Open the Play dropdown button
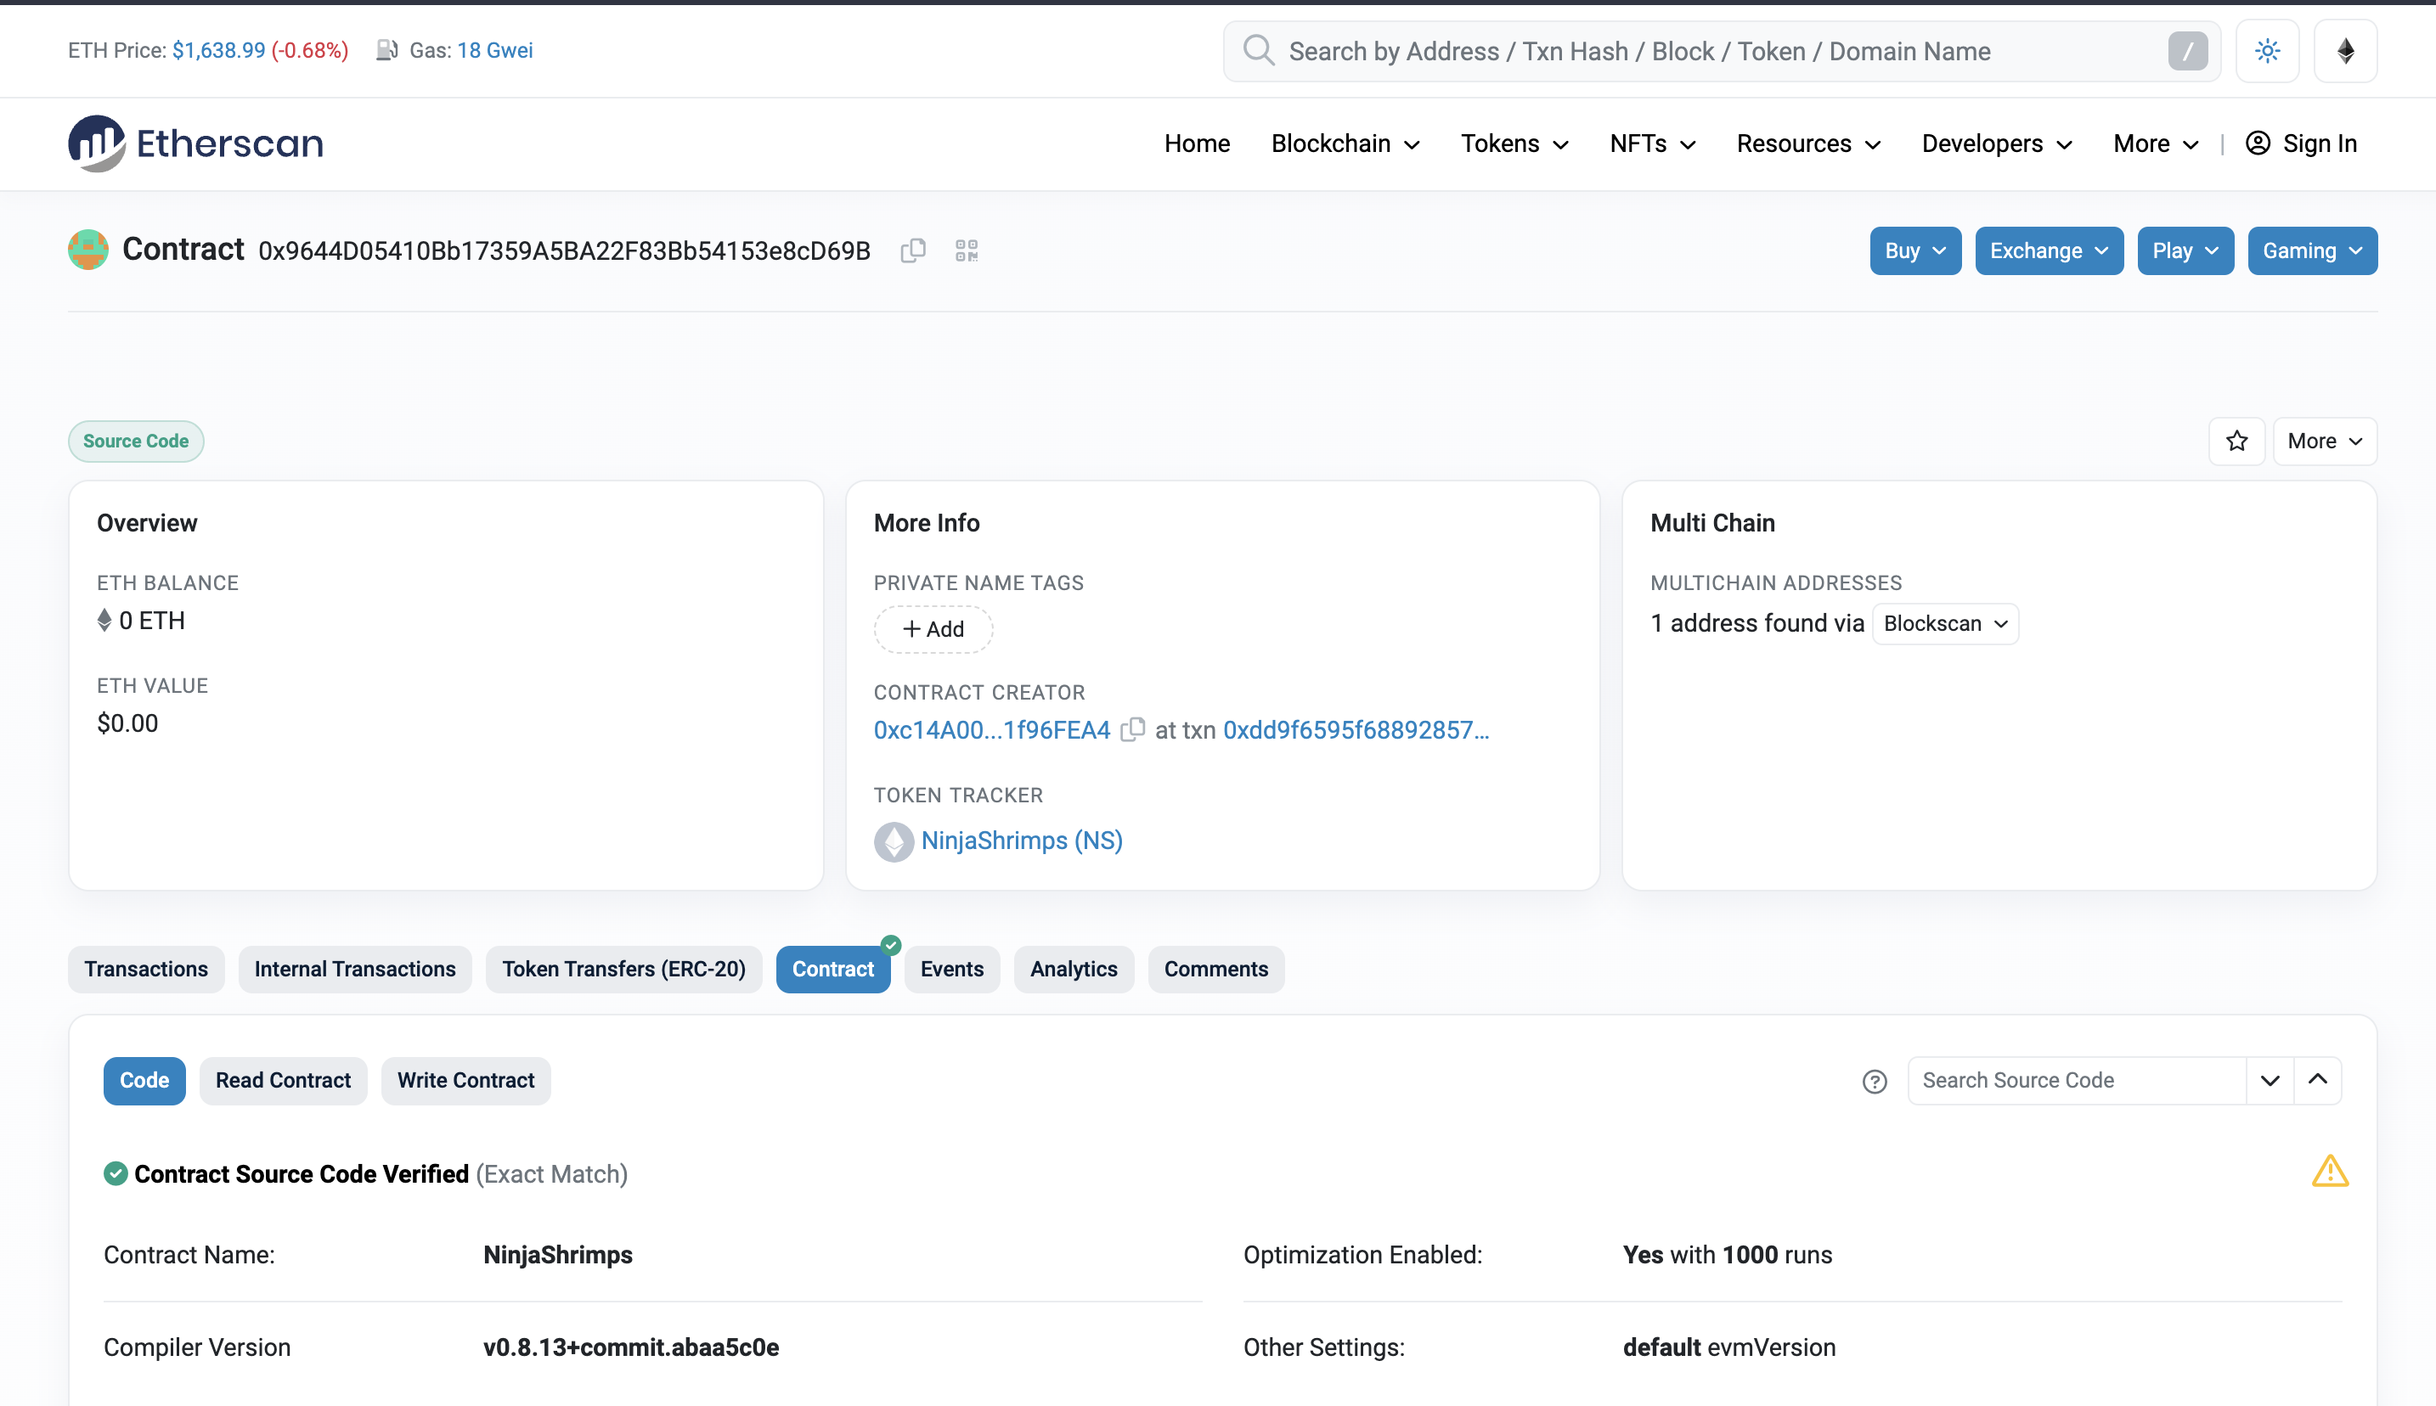 click(x=2185, y=251)
